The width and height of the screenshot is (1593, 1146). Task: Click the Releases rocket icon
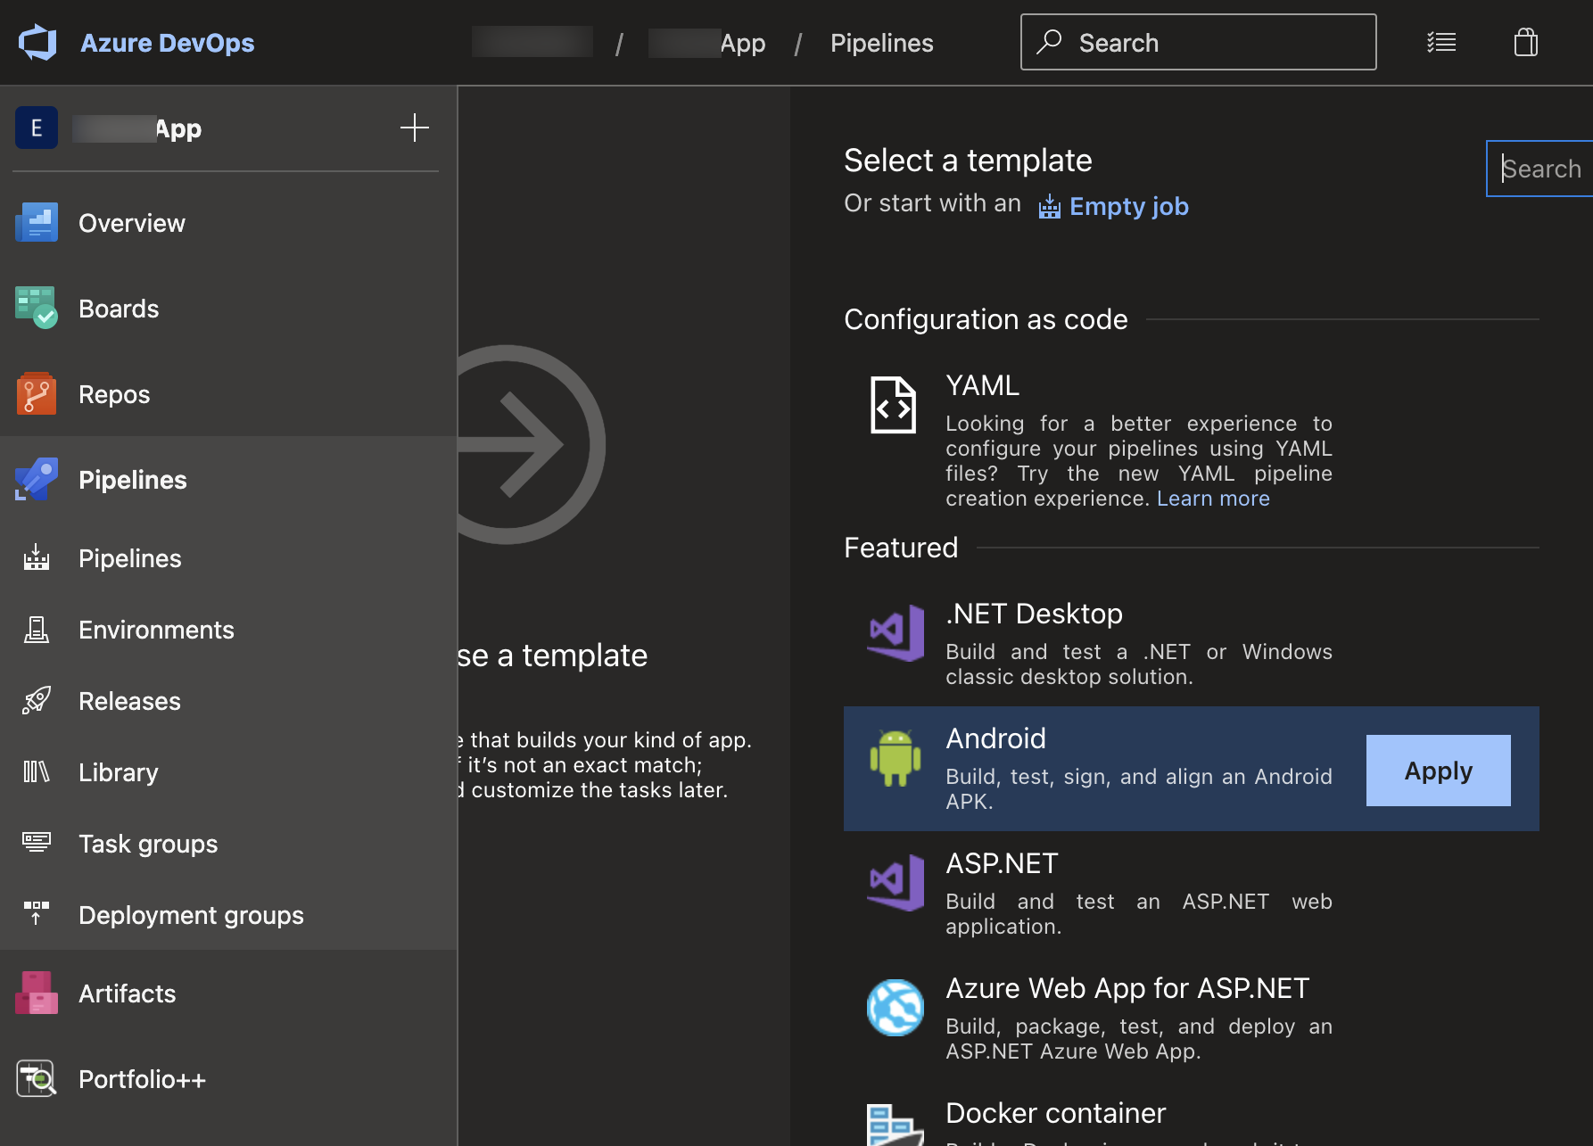click(x=37, y=701)
